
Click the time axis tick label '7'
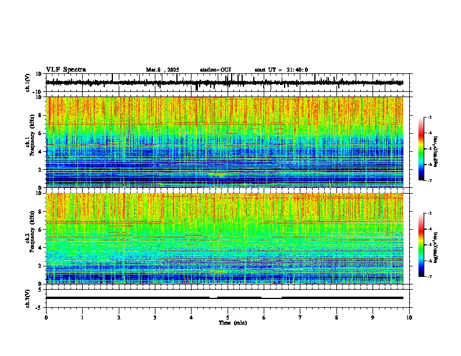coord(300,318)
